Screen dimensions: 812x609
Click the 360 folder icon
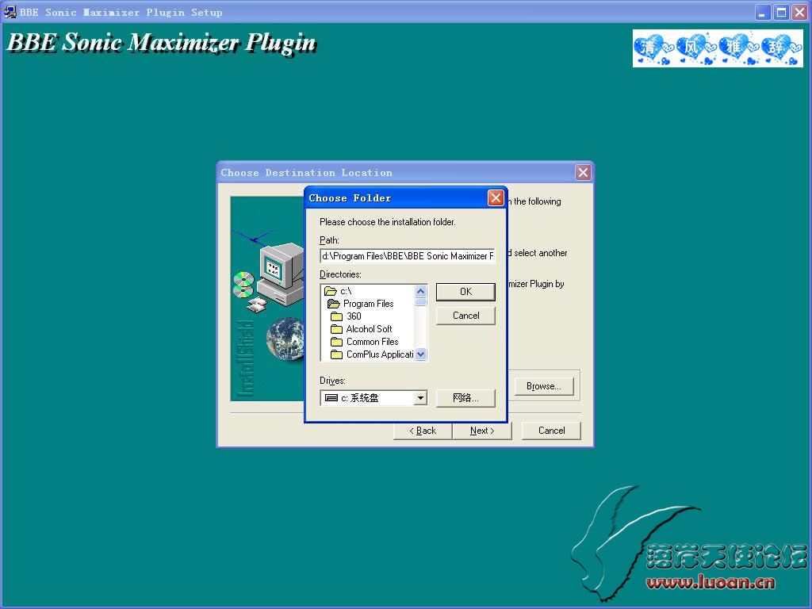click(x=336, y=316)
